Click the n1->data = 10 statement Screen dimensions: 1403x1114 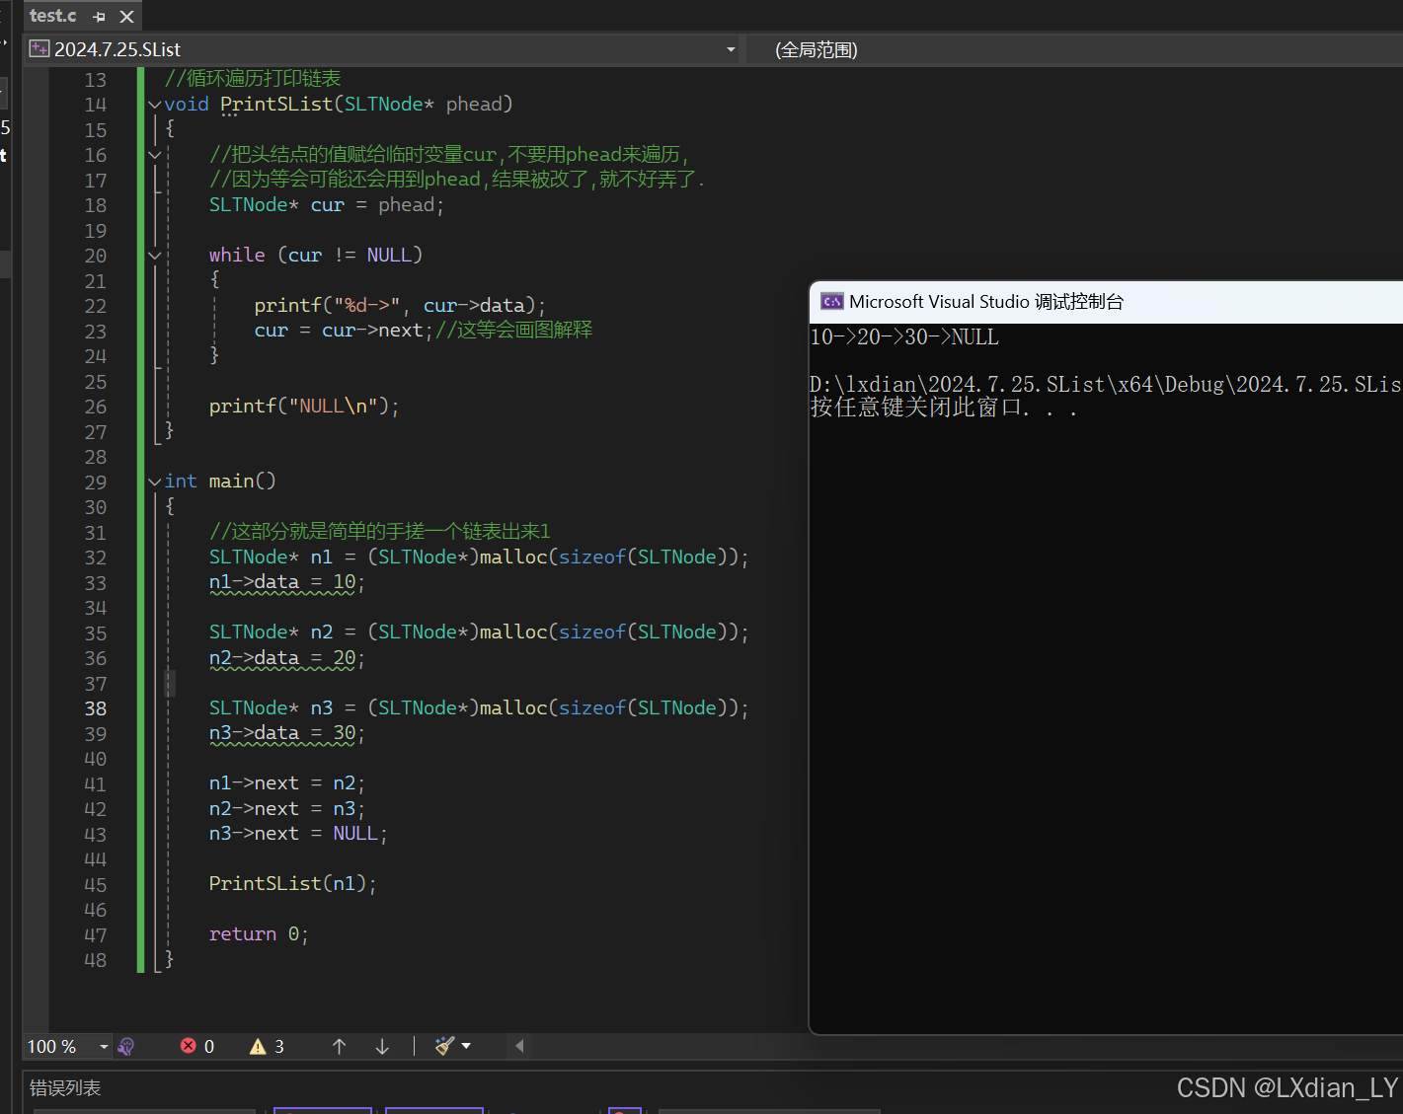286,582
